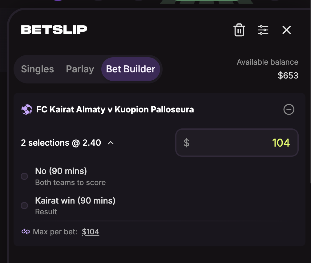Image resolution: width=311 pixels, height=263 pixels.
Task: Select the Kairat win (90 mins) radio circle
Action: (24, 205)
